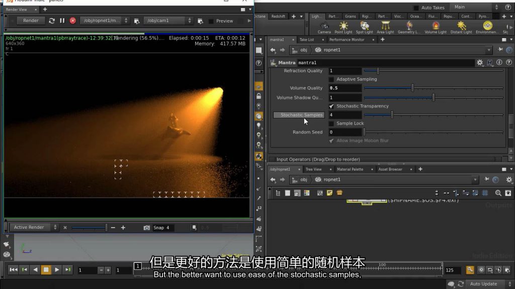Click the Camera shelf tool

[324, 28]
